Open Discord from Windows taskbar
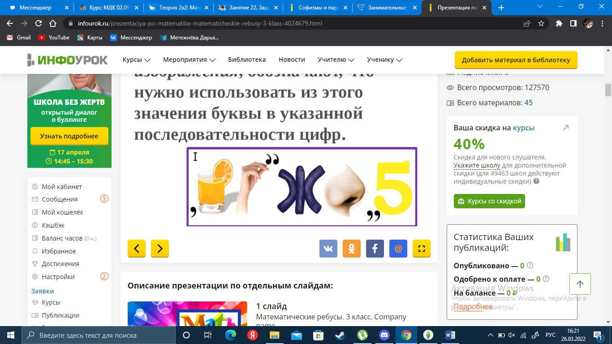Viewport: 612px width, 344px height. click(384, 335)
